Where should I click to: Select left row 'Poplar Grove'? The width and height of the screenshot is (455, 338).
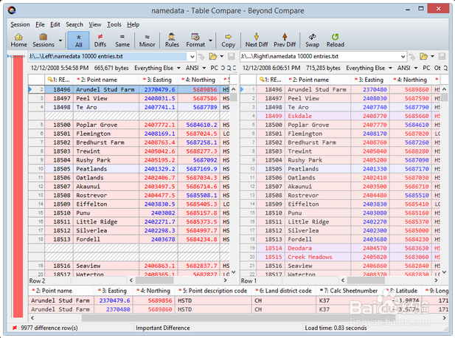pos(129,125)
